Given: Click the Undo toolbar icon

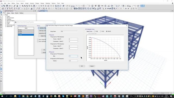Looking at the screenshot, I should (10, 6).
